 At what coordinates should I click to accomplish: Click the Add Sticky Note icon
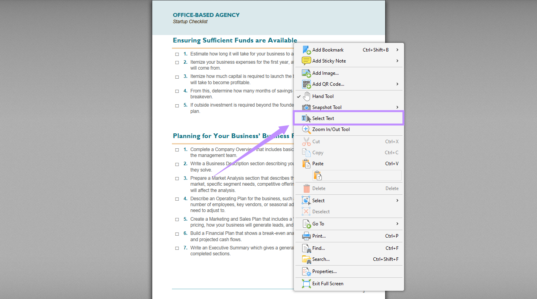pos(306,61)
